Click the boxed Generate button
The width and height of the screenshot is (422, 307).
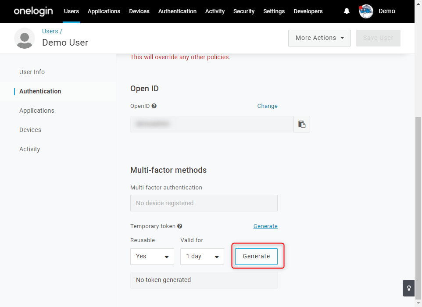(x=256, y=257)
